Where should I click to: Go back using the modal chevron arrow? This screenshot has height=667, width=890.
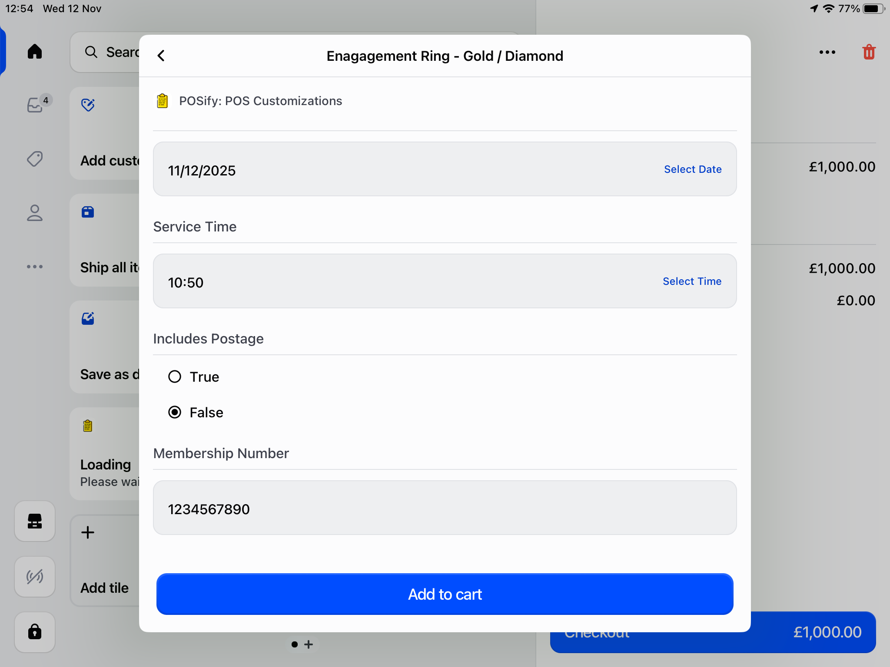coord(161,56)
